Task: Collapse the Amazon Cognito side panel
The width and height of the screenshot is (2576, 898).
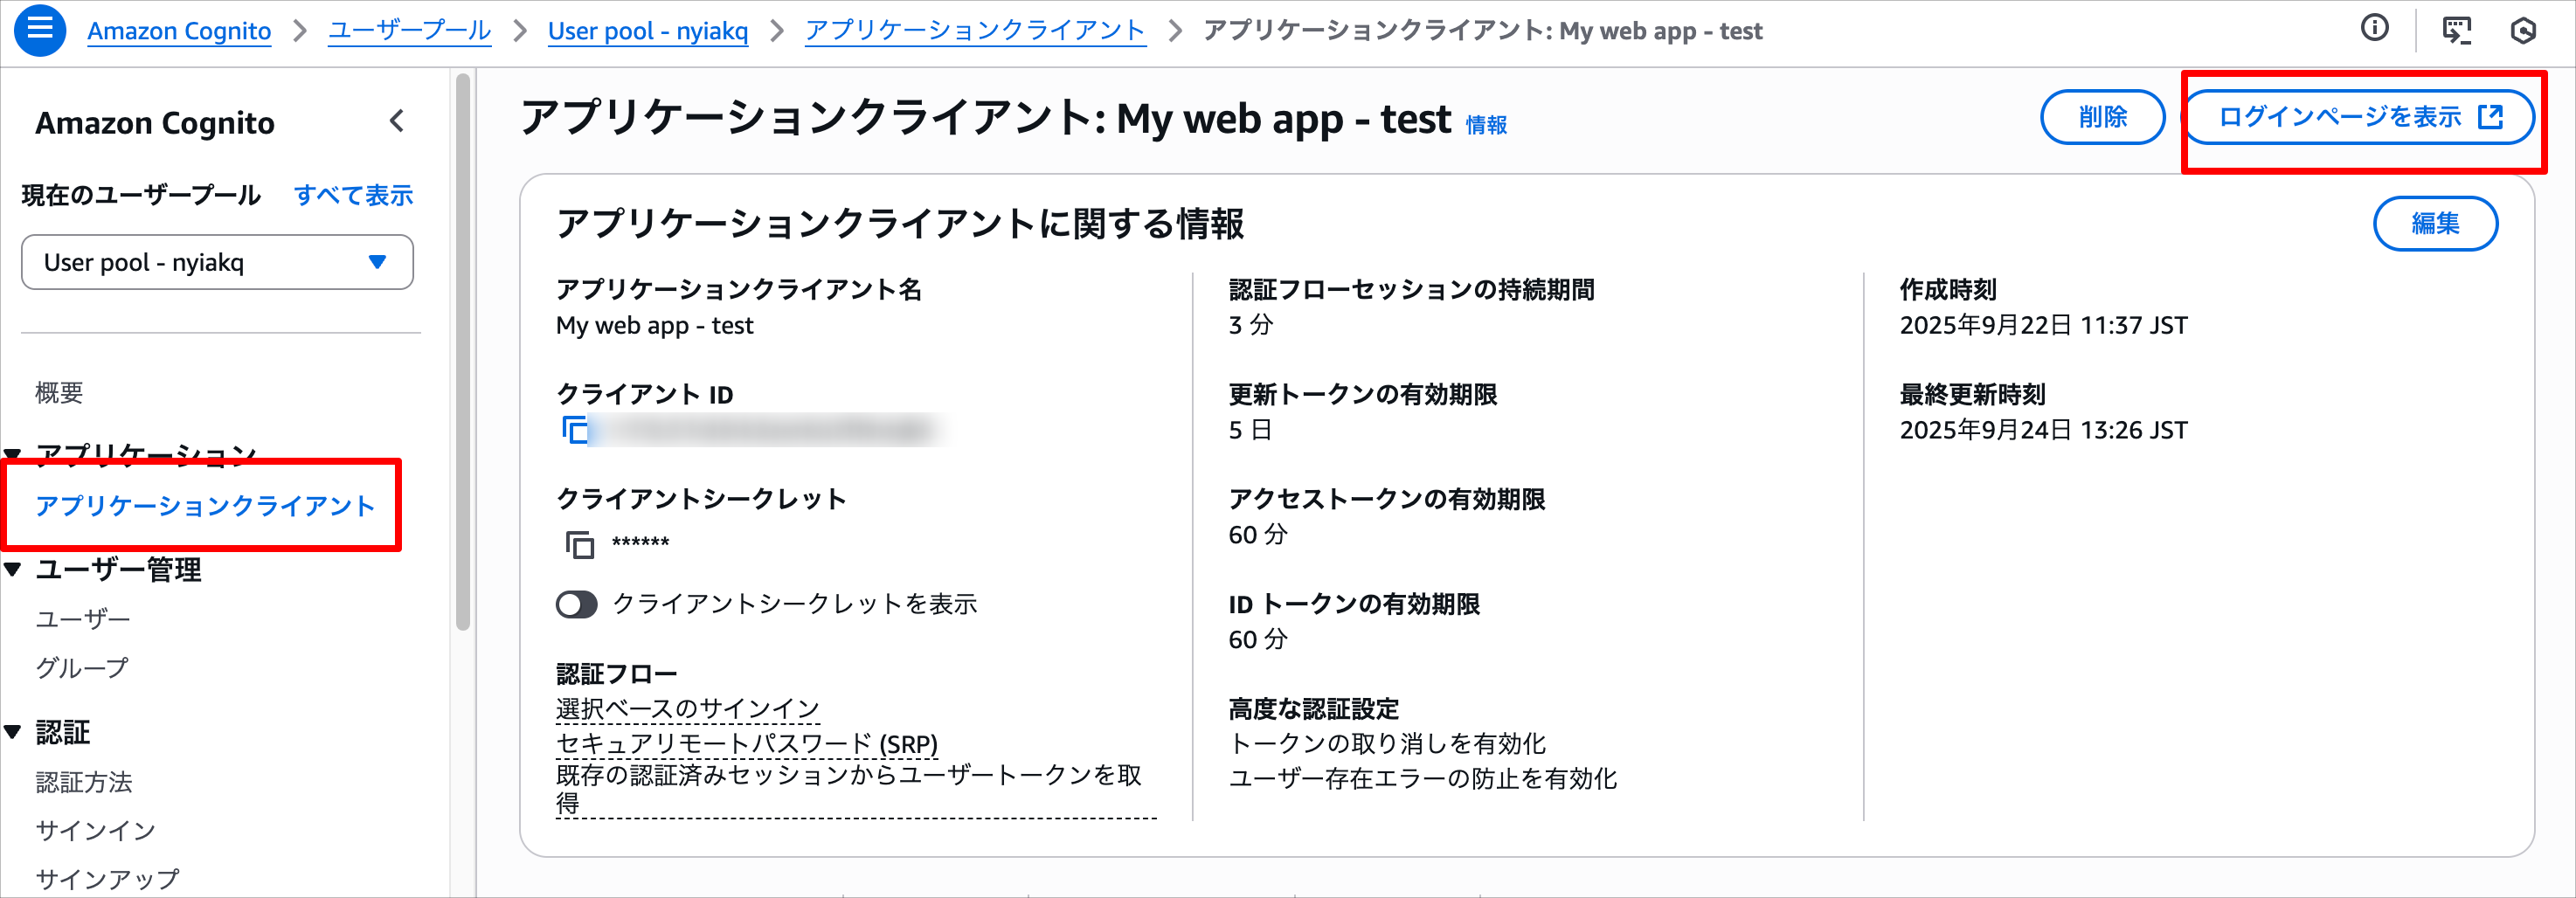Action: pyautogui.click(x=397, y=122)
